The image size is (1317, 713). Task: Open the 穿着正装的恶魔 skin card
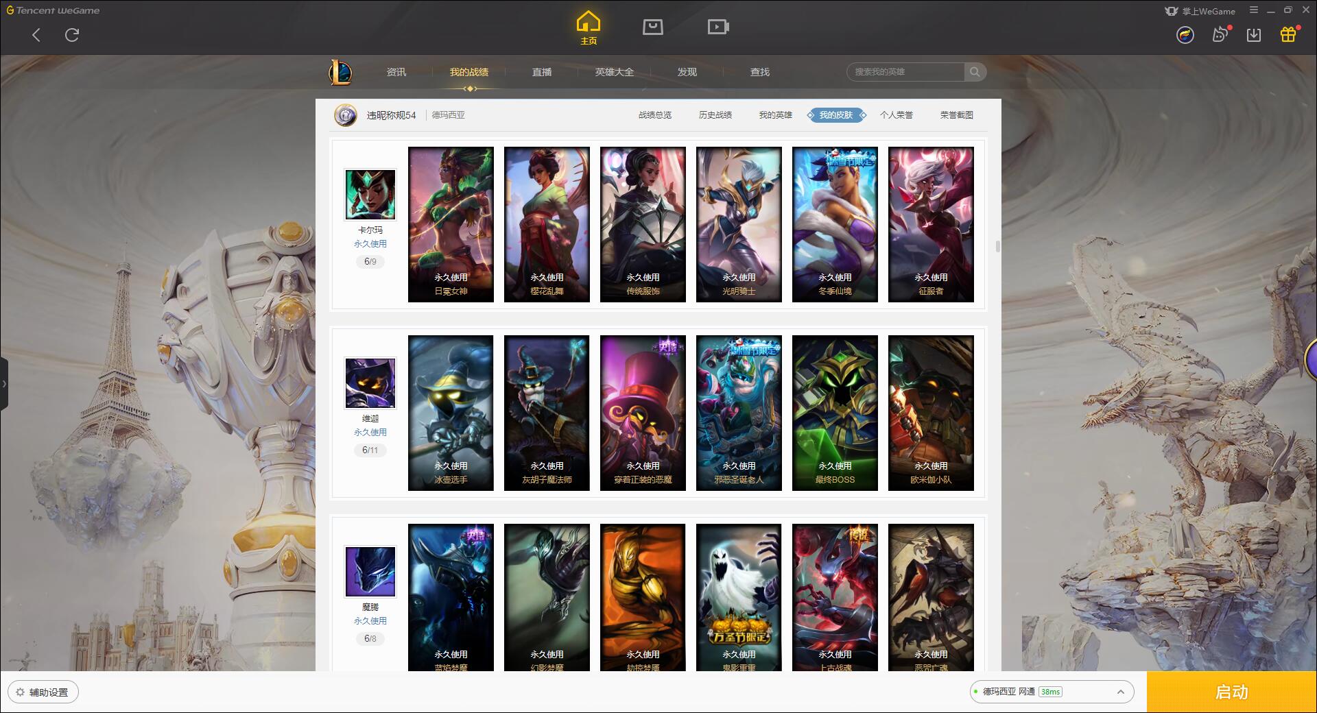pos(643,413)
